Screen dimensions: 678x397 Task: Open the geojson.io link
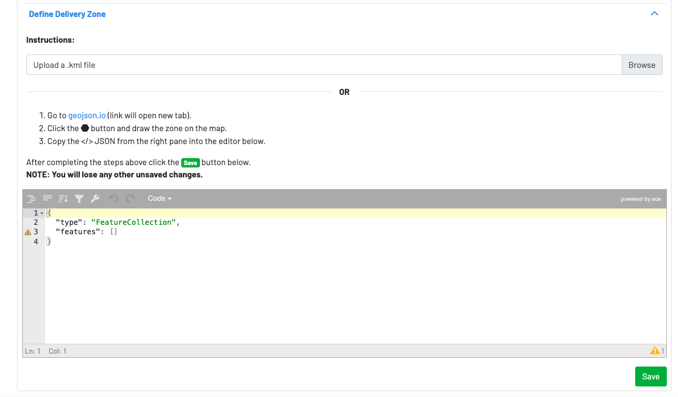click(x=87, y=115)
